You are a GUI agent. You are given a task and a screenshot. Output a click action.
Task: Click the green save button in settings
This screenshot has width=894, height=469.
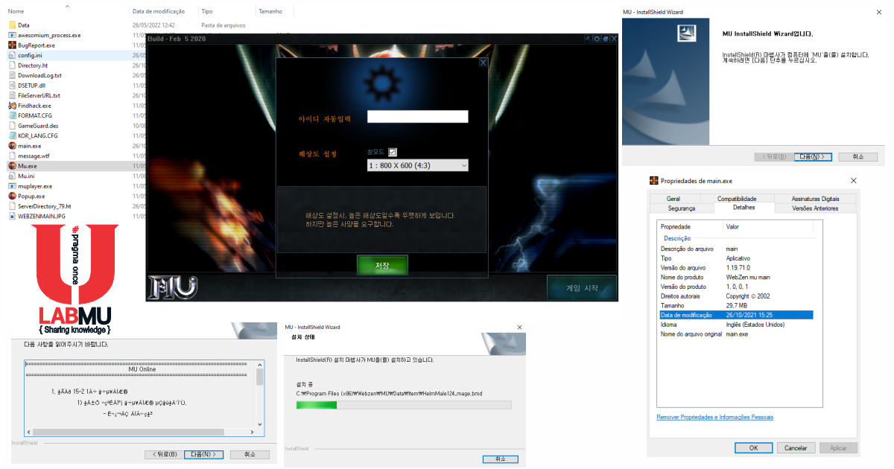[382, 266]
